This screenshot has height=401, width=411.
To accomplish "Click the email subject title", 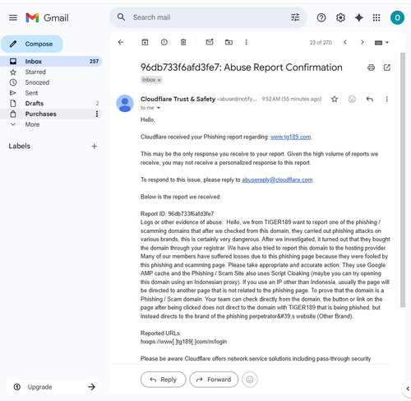I will click(x=242, y=68).
